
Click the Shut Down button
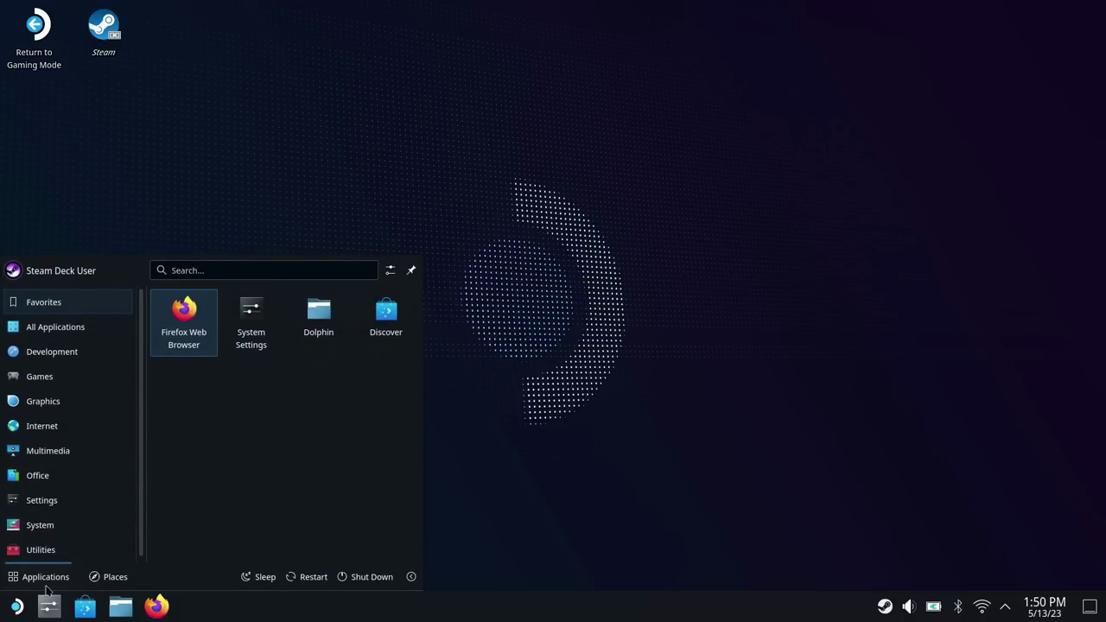point(365,577)
